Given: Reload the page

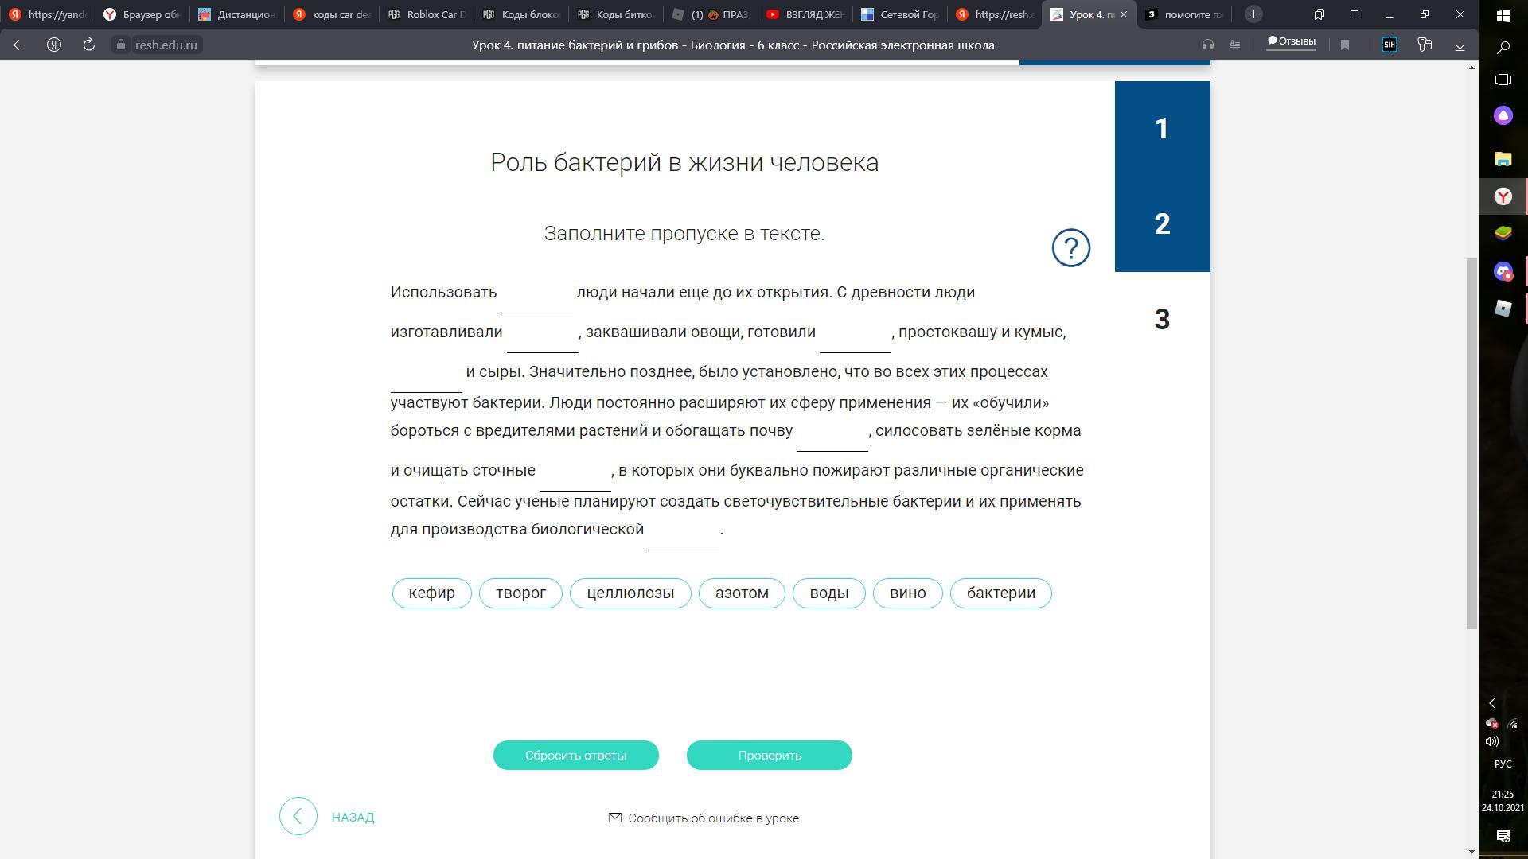Looking at the screenshot, I should 89,45.
